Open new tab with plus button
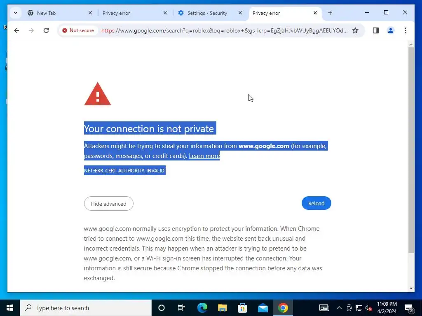This screenshot has width=422, height=316. click(330, 13)
